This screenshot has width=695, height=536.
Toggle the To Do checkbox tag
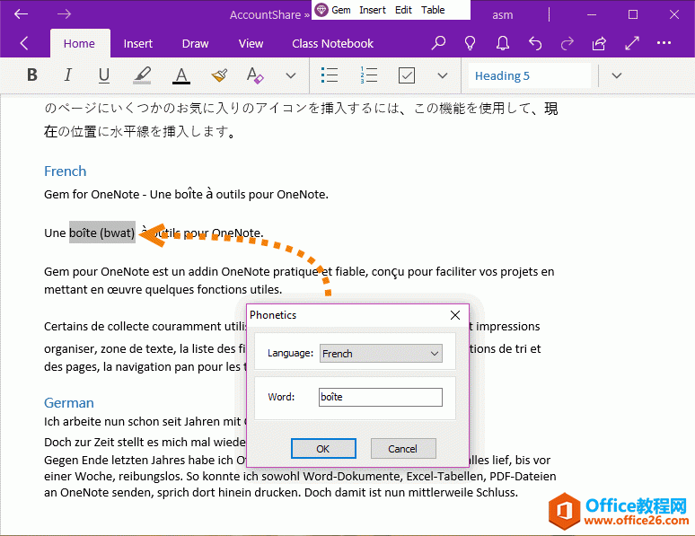406,75
